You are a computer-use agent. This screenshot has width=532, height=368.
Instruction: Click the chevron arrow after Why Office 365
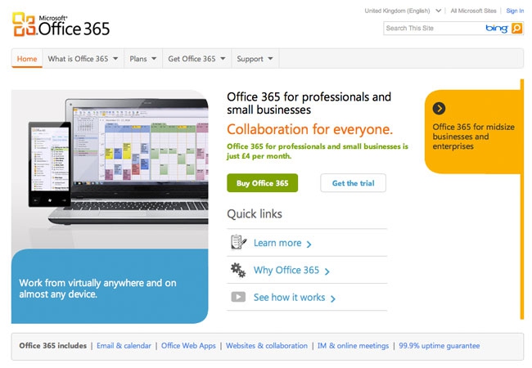click(x=327, y=271)
